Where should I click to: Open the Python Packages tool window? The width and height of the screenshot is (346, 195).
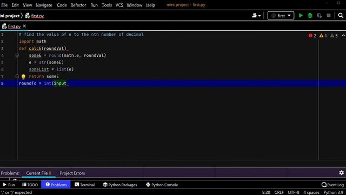point(120,185)
